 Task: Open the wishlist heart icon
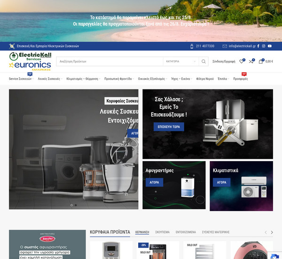point(242,62)
